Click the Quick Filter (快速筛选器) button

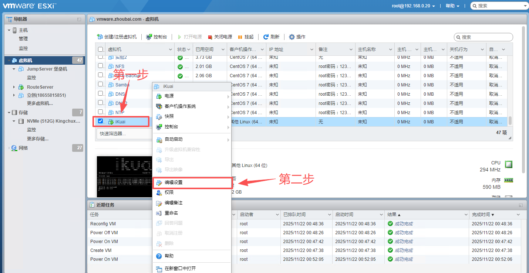(x=113, y=133)
